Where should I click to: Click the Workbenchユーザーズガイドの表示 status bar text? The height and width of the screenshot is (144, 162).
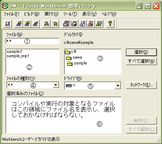coord(31,139)
